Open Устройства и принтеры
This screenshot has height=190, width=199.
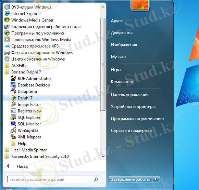point(133,107)
